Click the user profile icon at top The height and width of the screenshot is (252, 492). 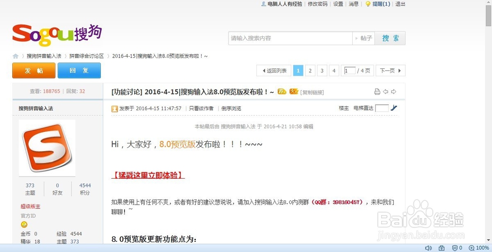coord(264,4)
